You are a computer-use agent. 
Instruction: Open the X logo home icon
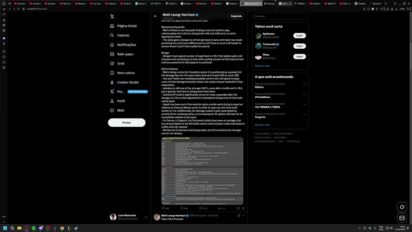112,16
